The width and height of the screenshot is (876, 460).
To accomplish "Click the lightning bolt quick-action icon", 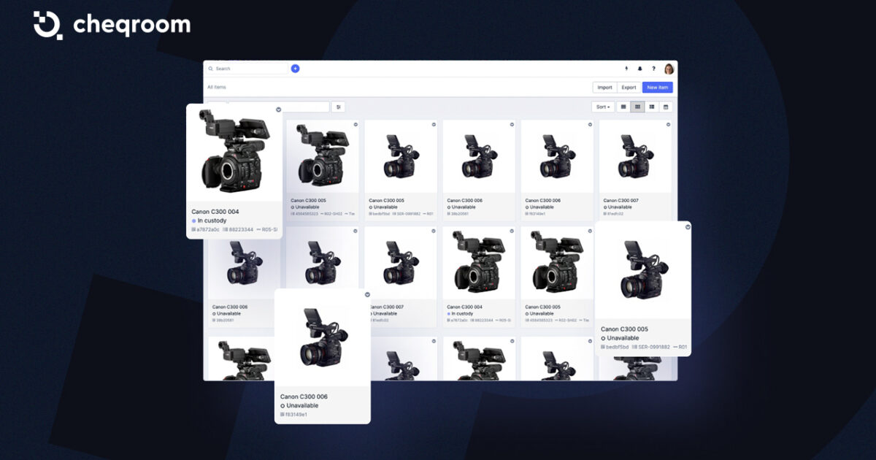I will click(626, 68).
